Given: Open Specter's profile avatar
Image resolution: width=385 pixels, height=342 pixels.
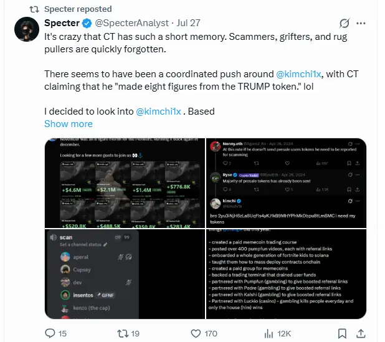Looking at the screenshot, I should coord(27,29).
